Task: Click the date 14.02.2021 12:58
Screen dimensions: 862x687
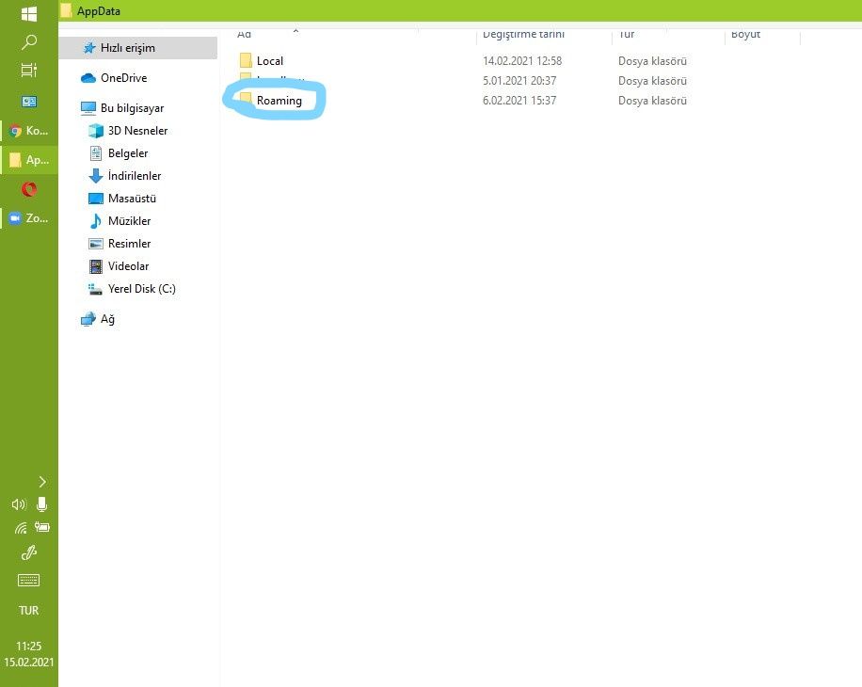Action: [522, 61]
